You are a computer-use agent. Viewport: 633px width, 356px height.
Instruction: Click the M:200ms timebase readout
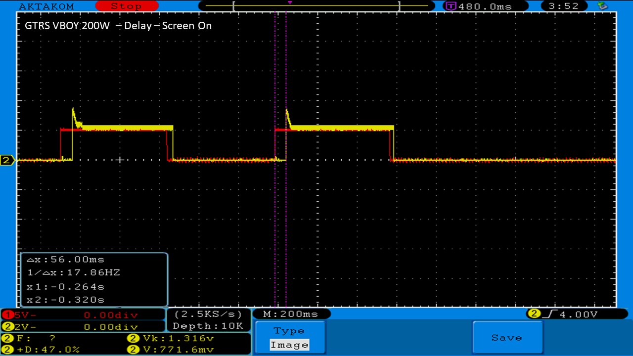(290, 314)
